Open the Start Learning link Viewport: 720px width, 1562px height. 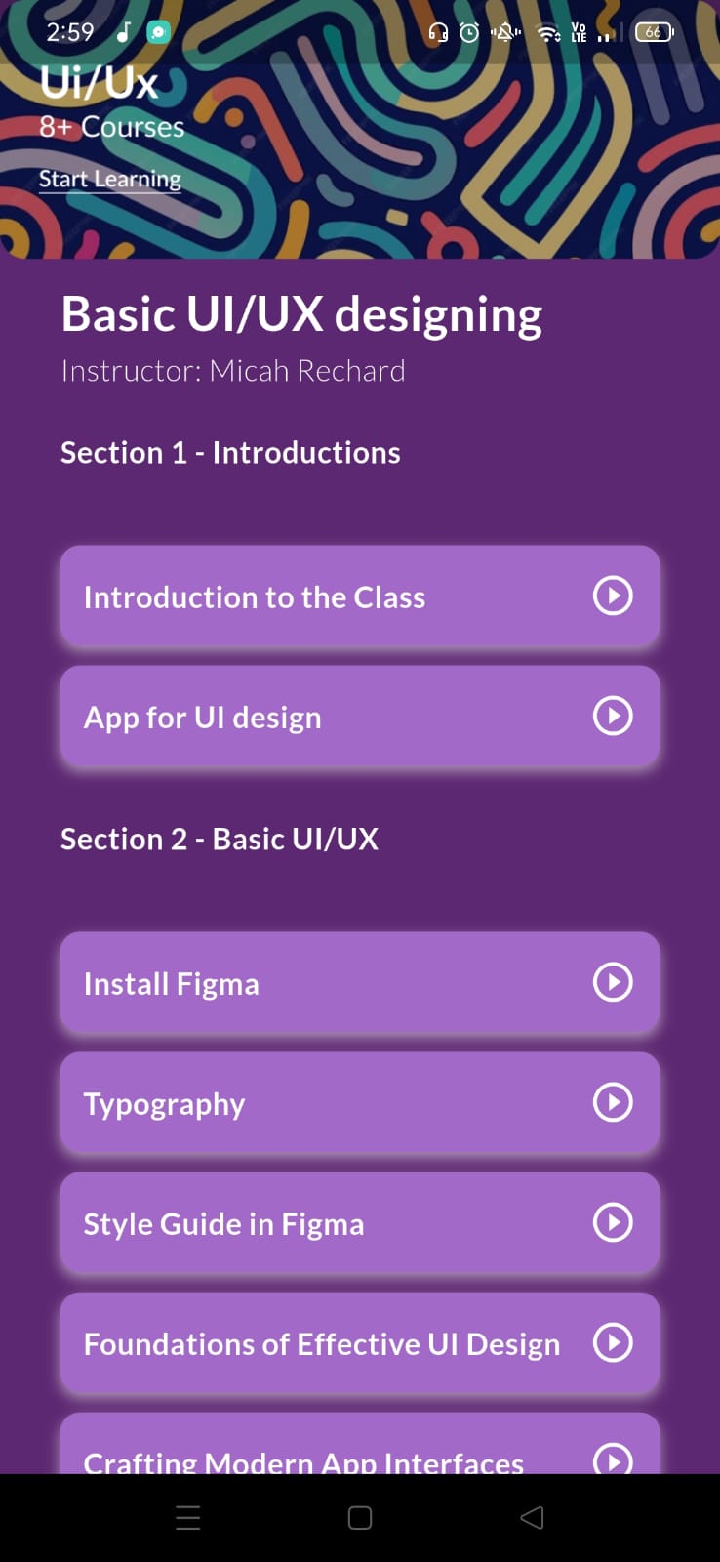110,180
